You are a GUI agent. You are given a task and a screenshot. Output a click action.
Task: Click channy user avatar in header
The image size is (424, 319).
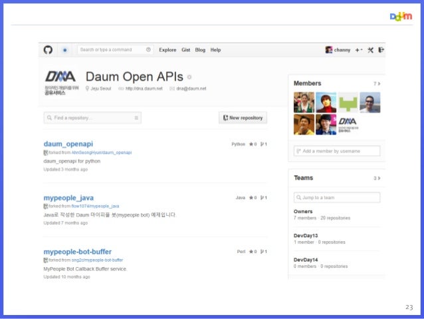click(329, 50)
